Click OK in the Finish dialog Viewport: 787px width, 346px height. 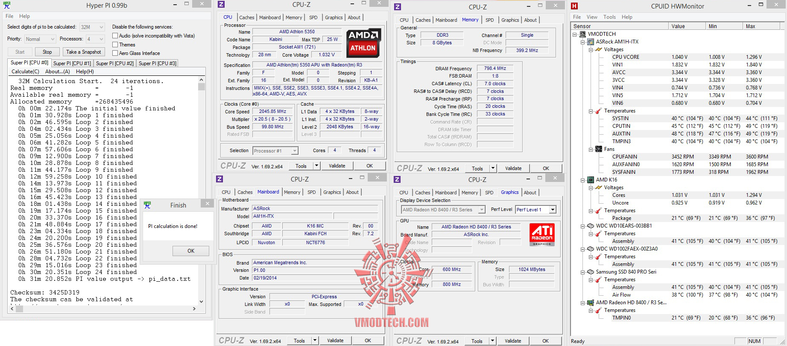click(x=191, y=251)
